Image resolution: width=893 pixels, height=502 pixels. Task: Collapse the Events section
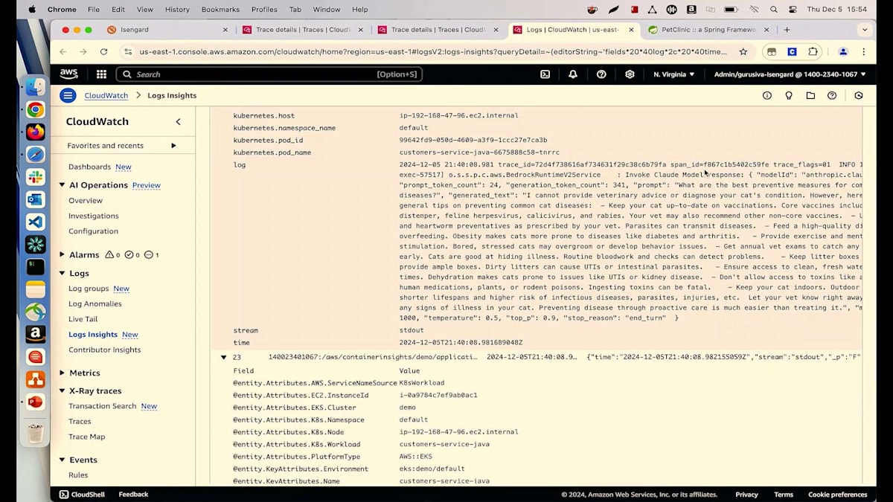[63, 460]
